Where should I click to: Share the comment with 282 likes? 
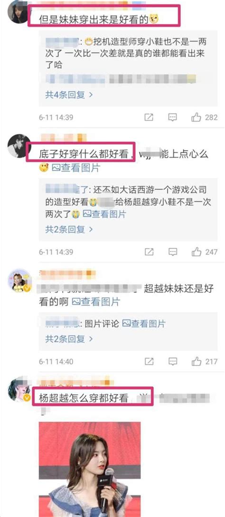point(149,117)
